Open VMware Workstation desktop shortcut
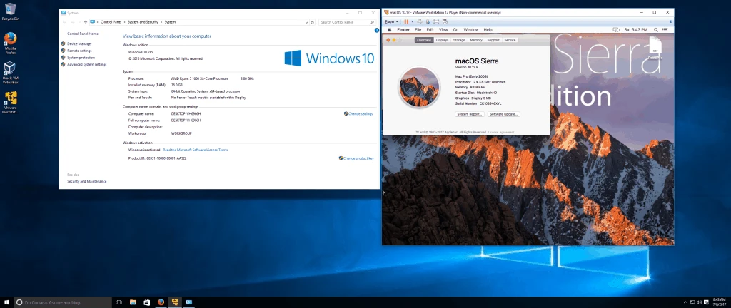731x308 pixels. [x=10, y=103]
